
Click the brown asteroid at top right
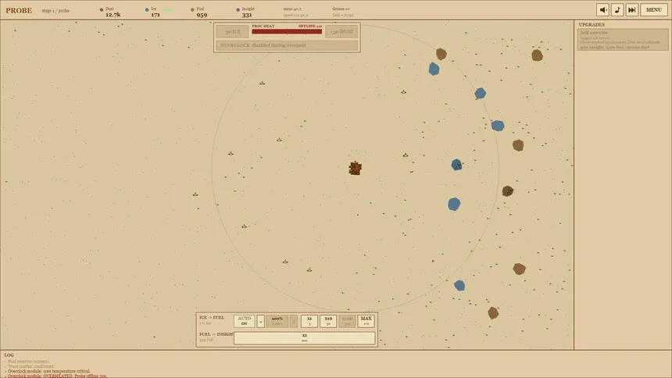(537, 55)
